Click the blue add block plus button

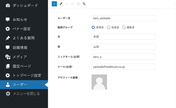[54, 4]
